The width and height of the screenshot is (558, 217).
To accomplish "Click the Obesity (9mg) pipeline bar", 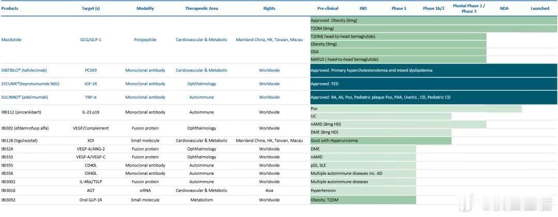I will (x=398, y=44).
